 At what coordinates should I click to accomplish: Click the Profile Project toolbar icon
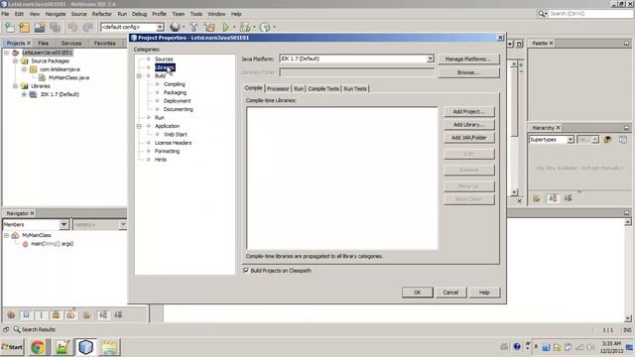click(265, 27)
